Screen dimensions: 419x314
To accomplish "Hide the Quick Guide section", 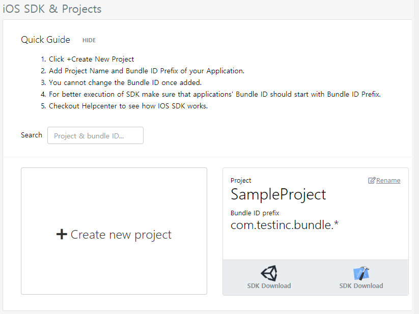I will pyautogui.click(x=89, y=40).
